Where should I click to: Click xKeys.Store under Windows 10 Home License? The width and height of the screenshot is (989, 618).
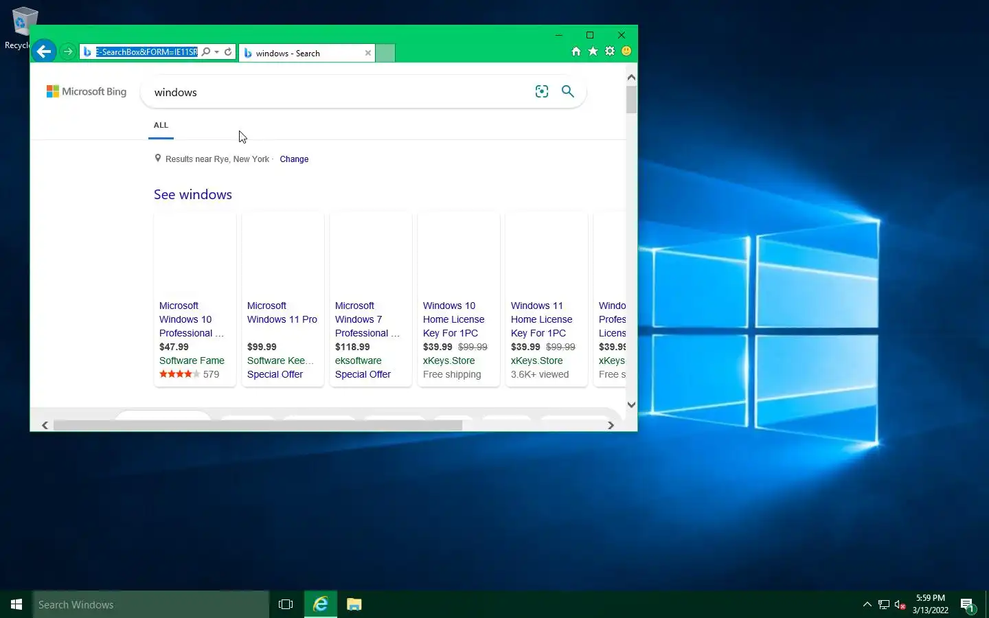coord(449,360)
